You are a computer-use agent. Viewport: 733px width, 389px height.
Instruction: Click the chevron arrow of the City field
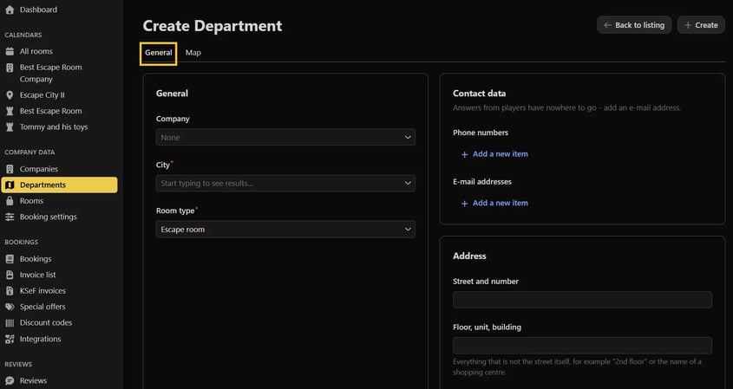[408, 183]
